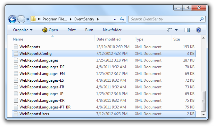
Task: Close the Explorer window
Action: [199, 8]
